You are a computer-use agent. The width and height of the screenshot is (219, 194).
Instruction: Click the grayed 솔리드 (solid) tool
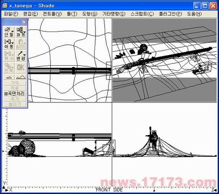(x=21, y=44)
